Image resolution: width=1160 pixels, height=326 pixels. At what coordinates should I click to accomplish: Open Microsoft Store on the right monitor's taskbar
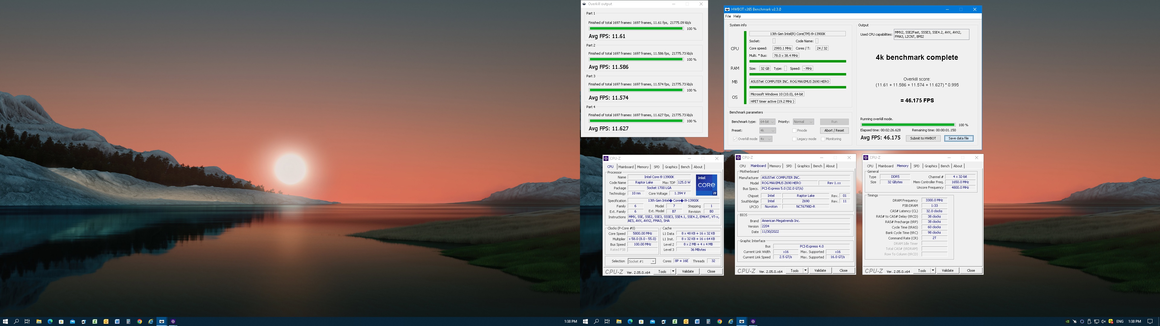pos(641,321)
